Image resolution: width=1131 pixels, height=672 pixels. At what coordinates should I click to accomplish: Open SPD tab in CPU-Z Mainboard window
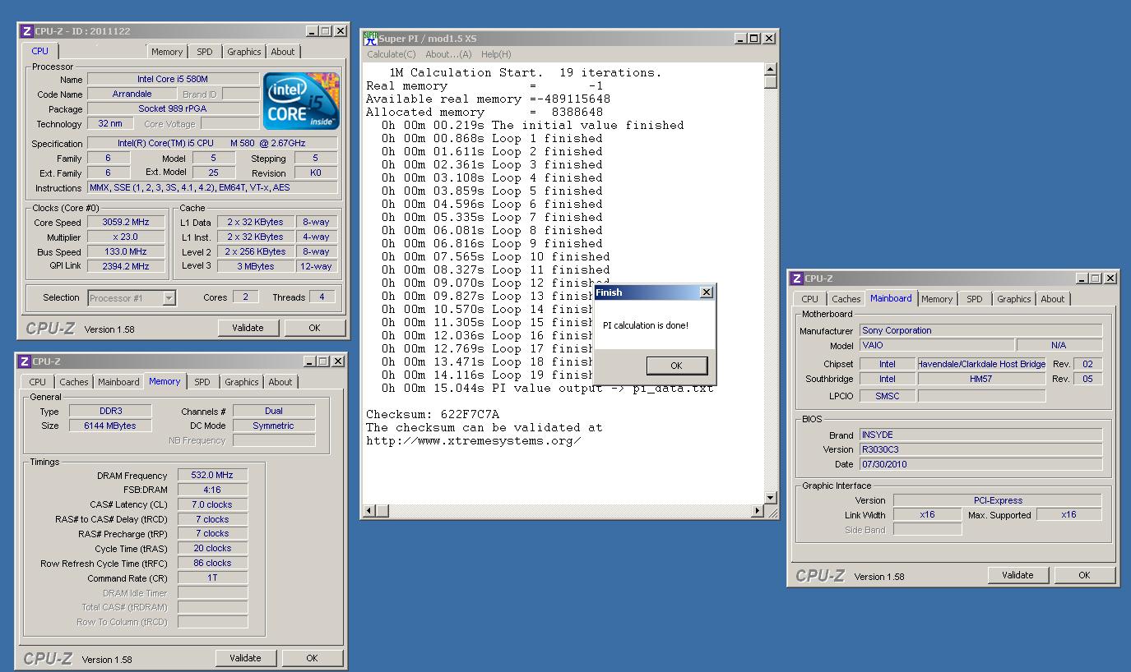975,299
